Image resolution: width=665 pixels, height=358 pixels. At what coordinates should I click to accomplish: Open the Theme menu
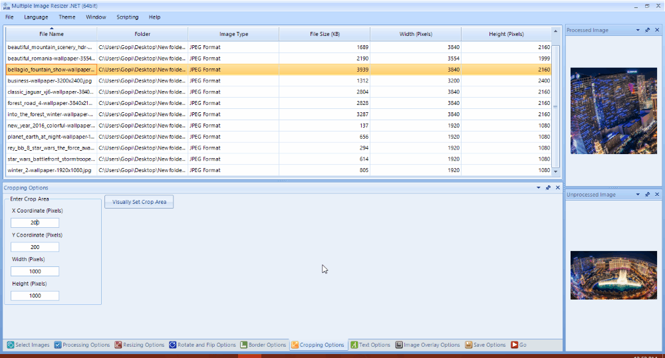point(67,17)
